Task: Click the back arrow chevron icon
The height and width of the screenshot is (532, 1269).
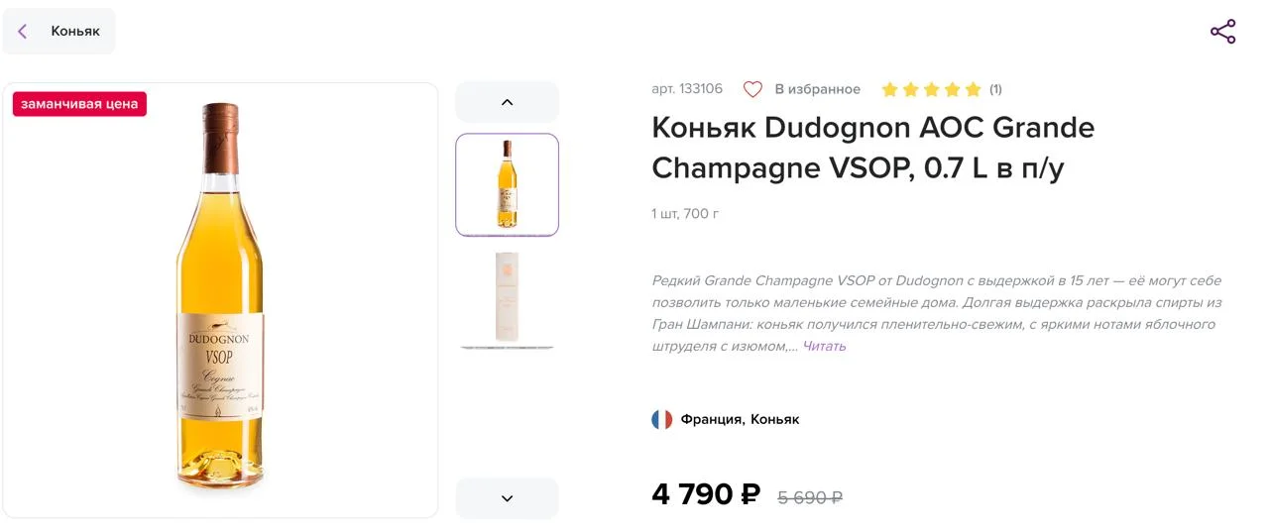Action: [x=23, y=32]
